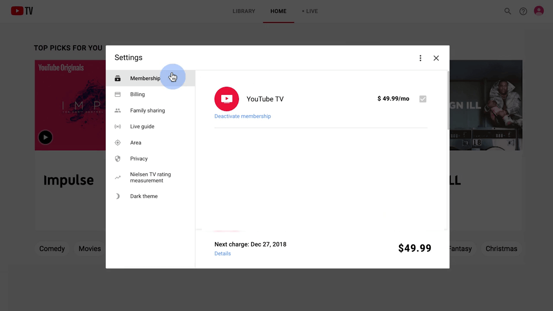
Task: Open the Settings three-dot more menu
Action: point(420,58)
